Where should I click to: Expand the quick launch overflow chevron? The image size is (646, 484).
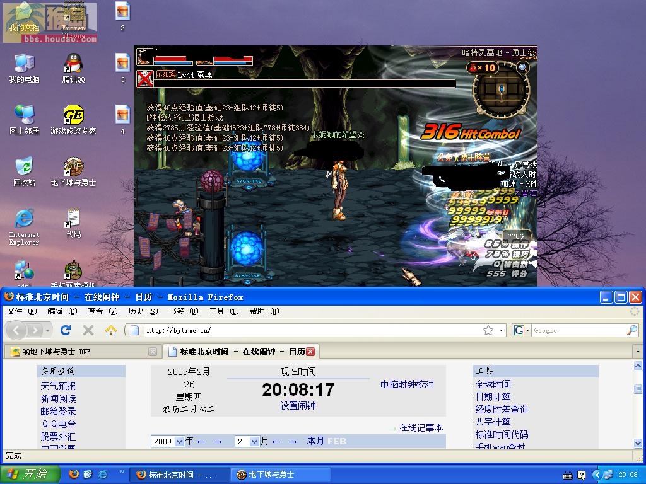click(x=122, y=471)
